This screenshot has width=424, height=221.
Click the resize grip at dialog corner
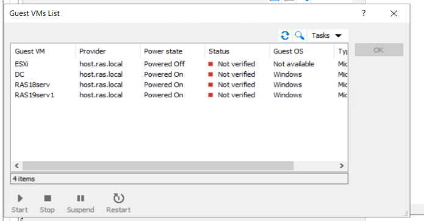click(405, 214)
